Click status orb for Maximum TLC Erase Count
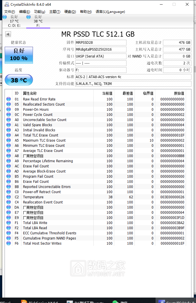The width and height of the screenshot is (196, 303). pyautogui.click(x=9, y=140)
